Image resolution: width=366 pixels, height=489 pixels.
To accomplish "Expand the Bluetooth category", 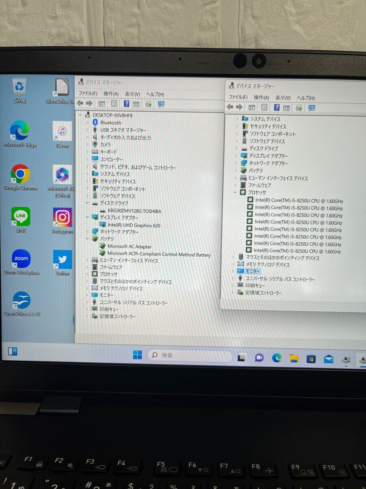I will pyautogui.click(x=87, y=123).
